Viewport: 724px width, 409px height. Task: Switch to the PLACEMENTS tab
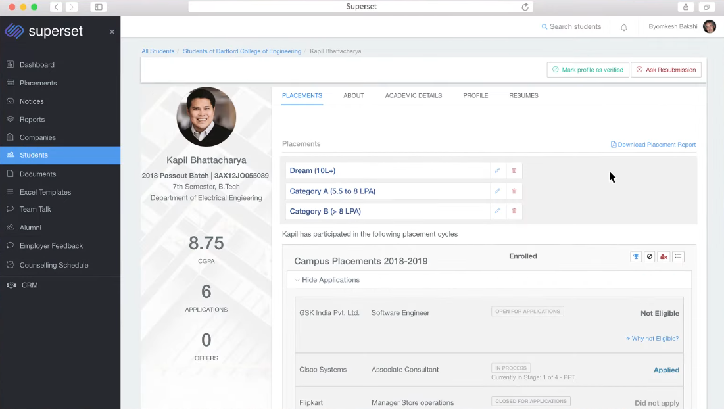[302, 95]
